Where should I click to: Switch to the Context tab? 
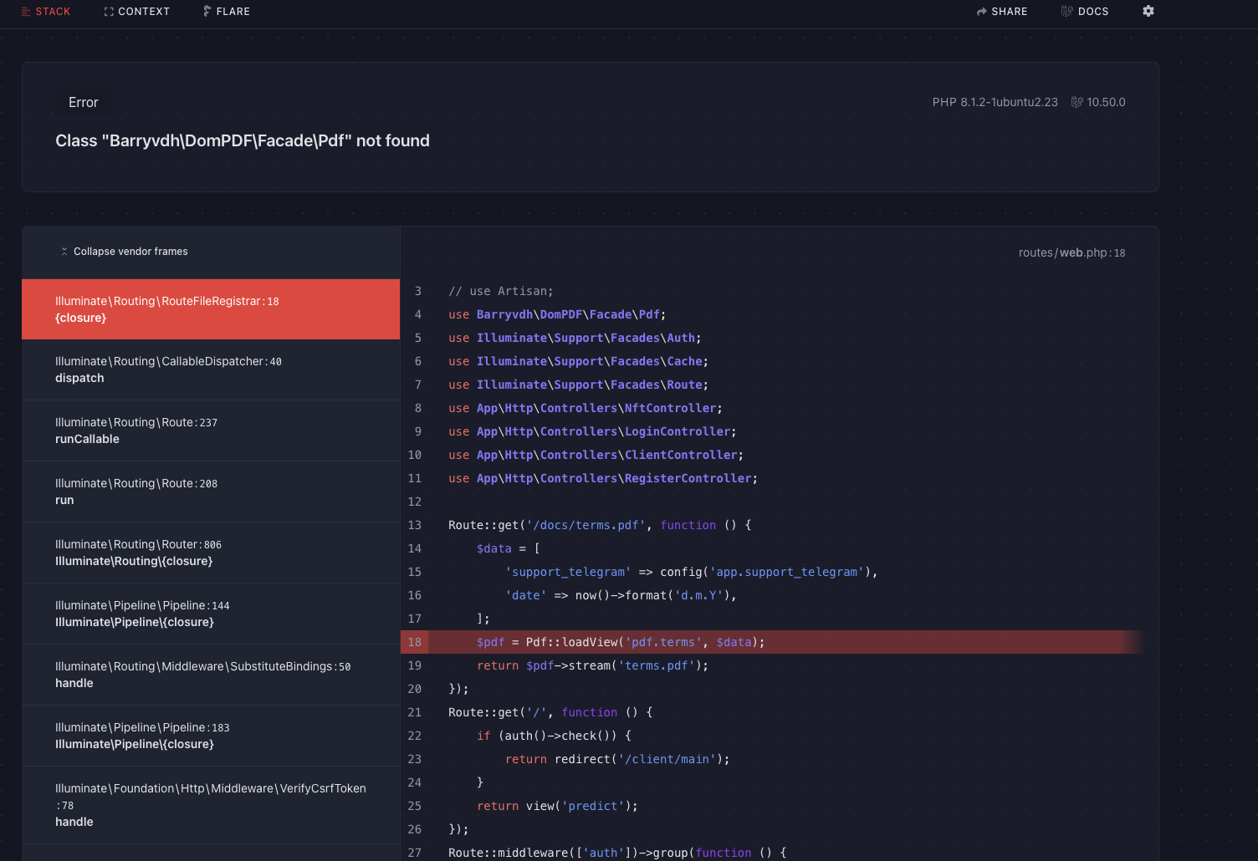click(143, 12)
